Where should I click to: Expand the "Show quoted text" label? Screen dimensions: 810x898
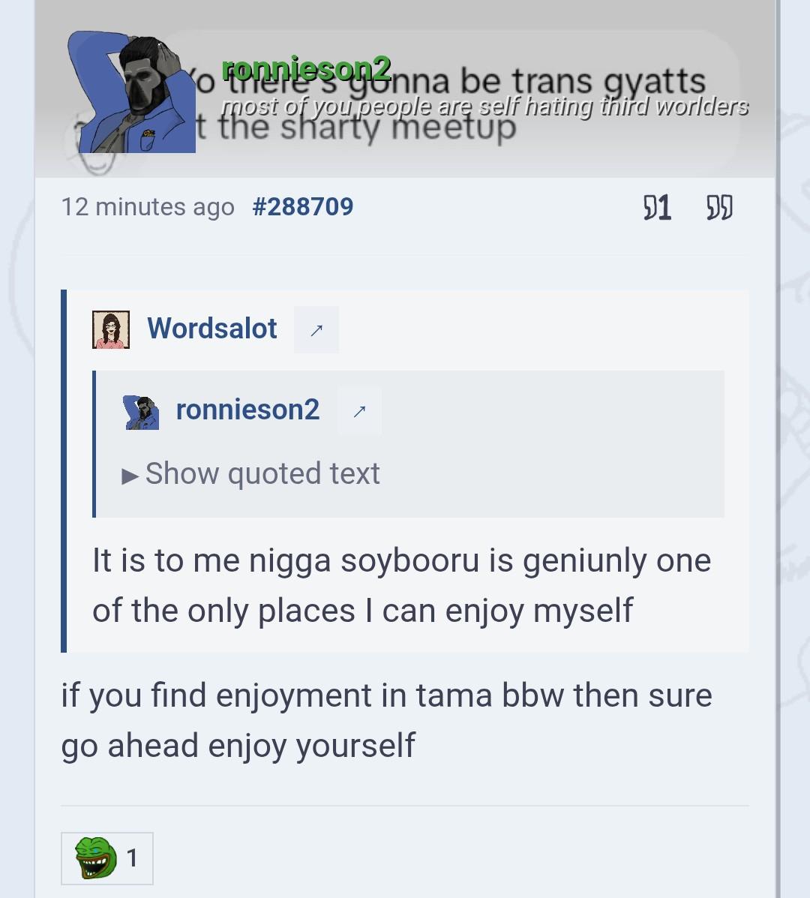click(262, 474)
